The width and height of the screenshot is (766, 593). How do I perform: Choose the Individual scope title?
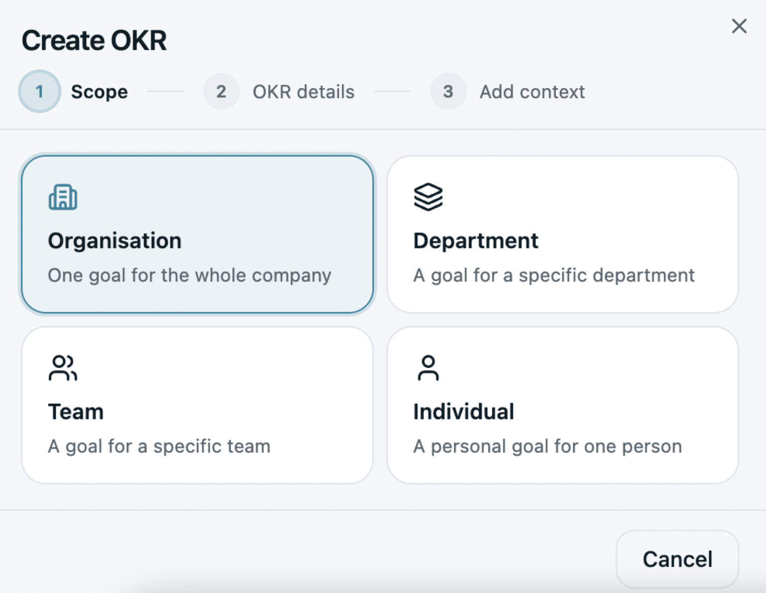464,412
